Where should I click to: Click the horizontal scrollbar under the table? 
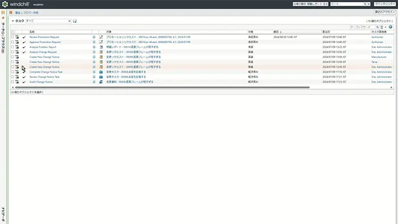click(163, 87)
